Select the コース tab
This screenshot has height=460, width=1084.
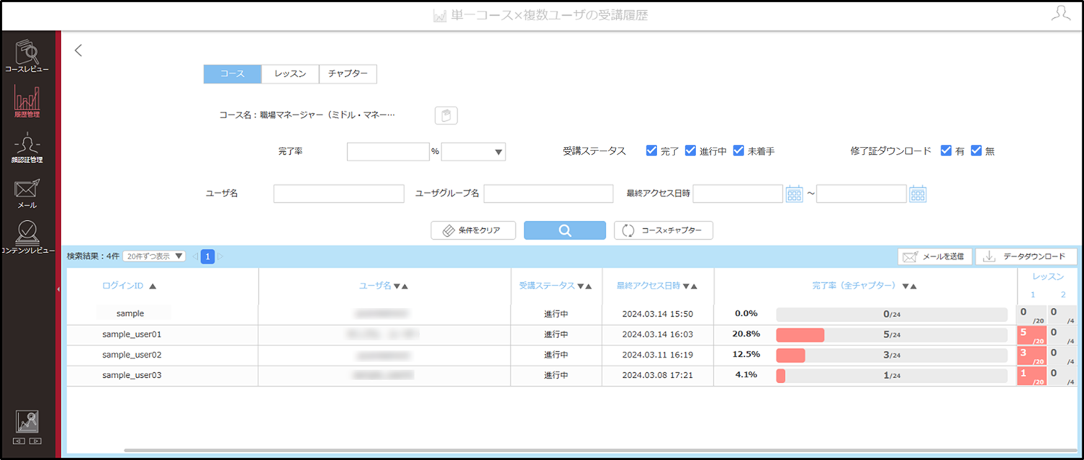click(232, 73)
